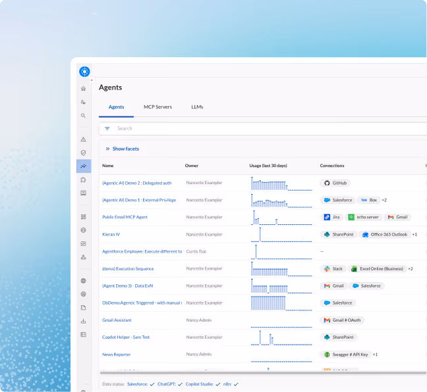427x392 pixels.
Task: Click the blue app logo in the sidebar
Action: pos(84,72)
